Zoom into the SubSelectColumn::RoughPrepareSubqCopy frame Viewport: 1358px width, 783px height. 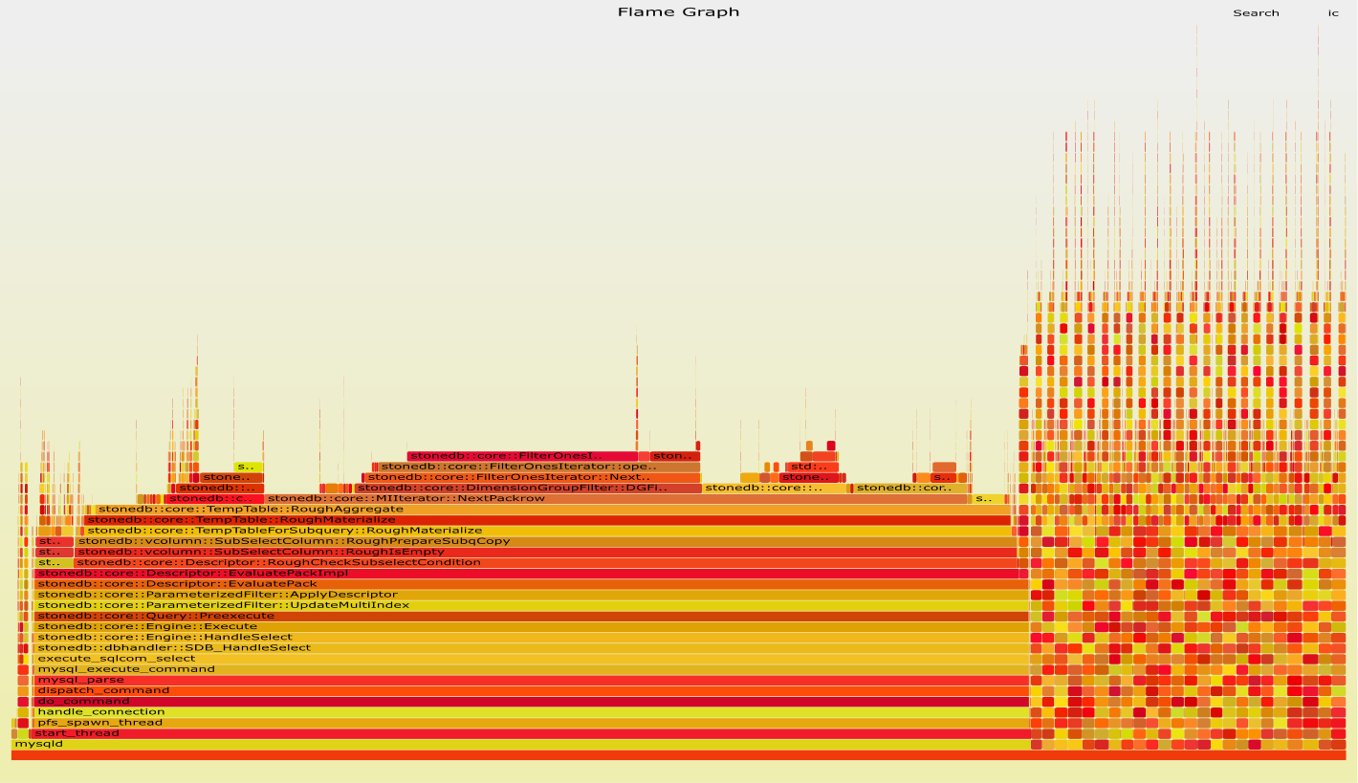point(546,542)
